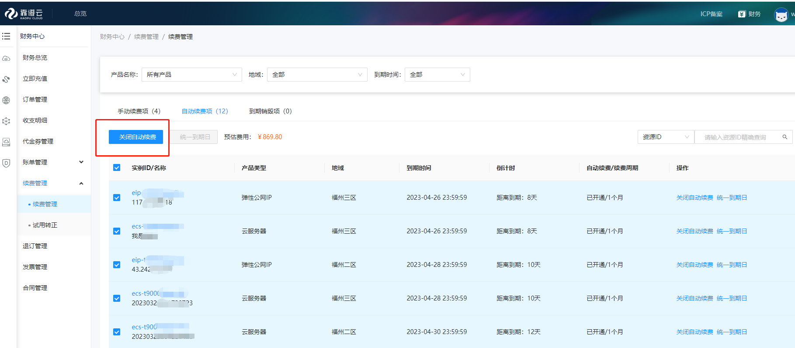This screenshot has height=348, width=795.
Task: Click the Kaopu Cloud logo
Action: click(24, 14)
